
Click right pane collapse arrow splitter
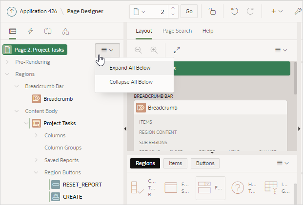point(299,129)
